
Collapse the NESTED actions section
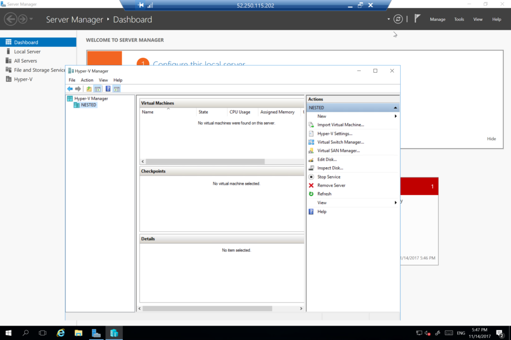[395, 107]
